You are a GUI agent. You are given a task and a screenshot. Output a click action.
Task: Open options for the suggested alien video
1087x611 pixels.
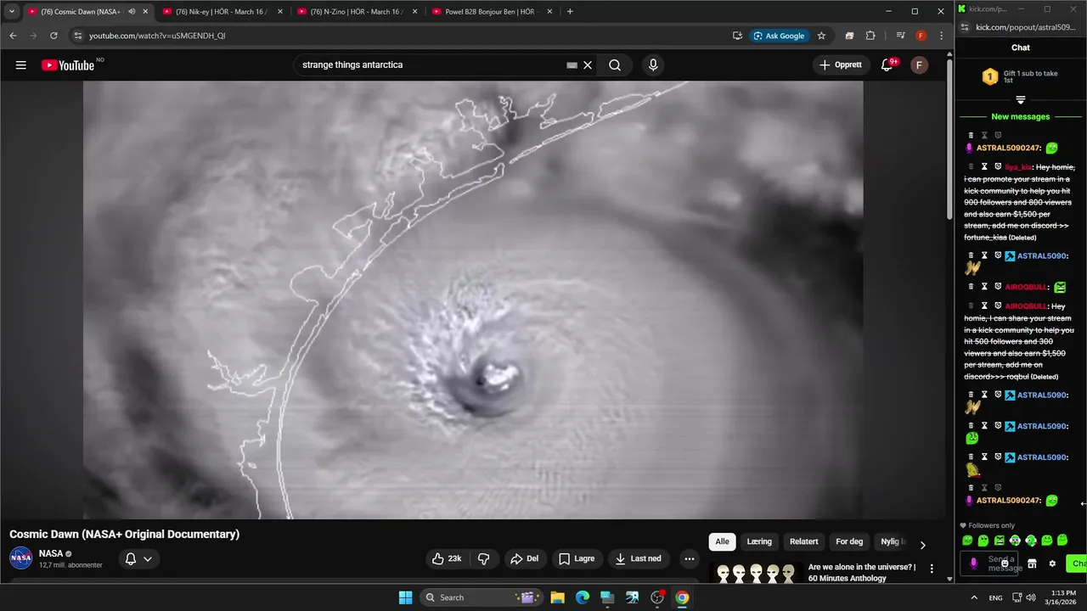tap(932, 569)
